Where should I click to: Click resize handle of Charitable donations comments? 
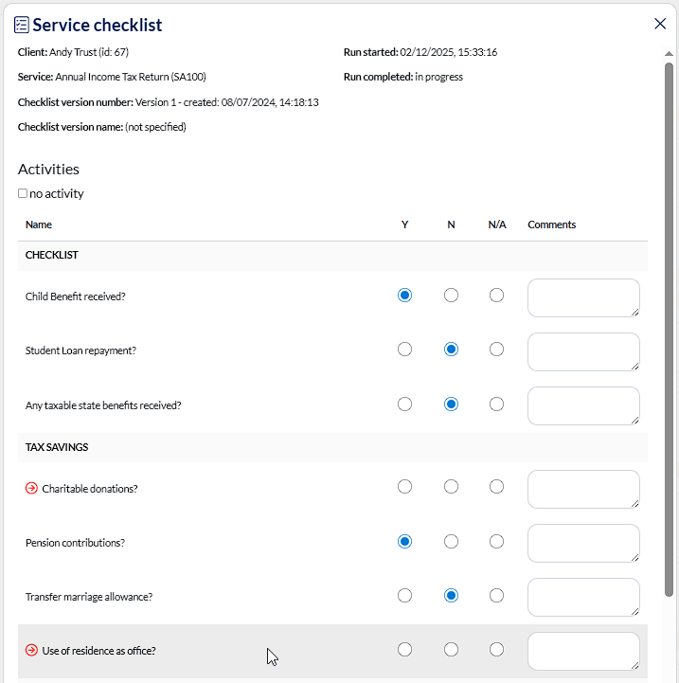tap(635, 504)
